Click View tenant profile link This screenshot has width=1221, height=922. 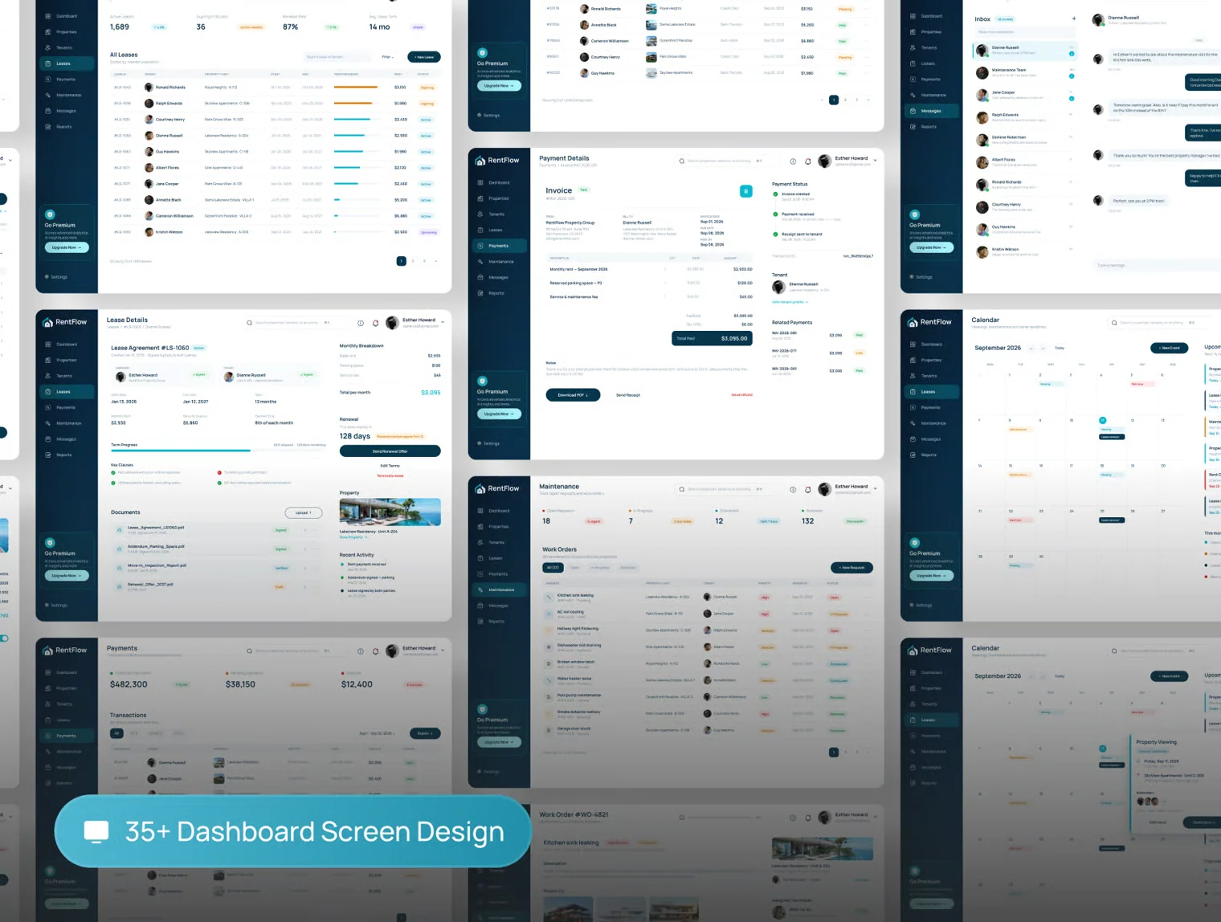click(x=790, y=302)
